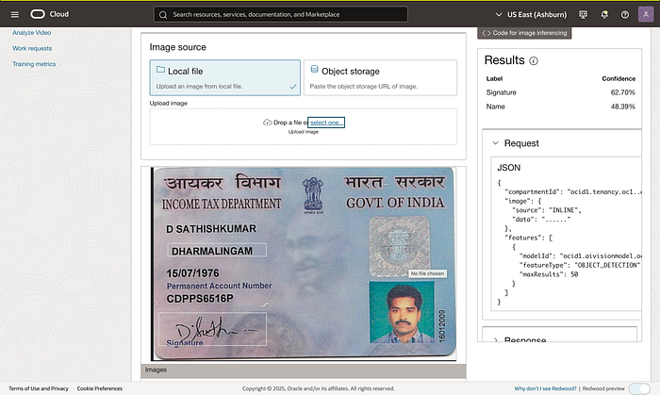Click the 62.70% confidence value

coord(622,92)
